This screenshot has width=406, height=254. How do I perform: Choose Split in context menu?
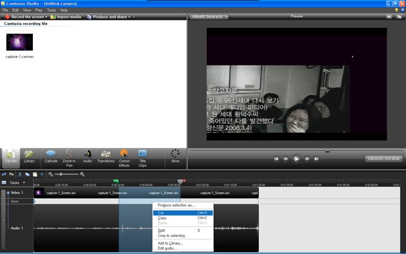(183, 231)
